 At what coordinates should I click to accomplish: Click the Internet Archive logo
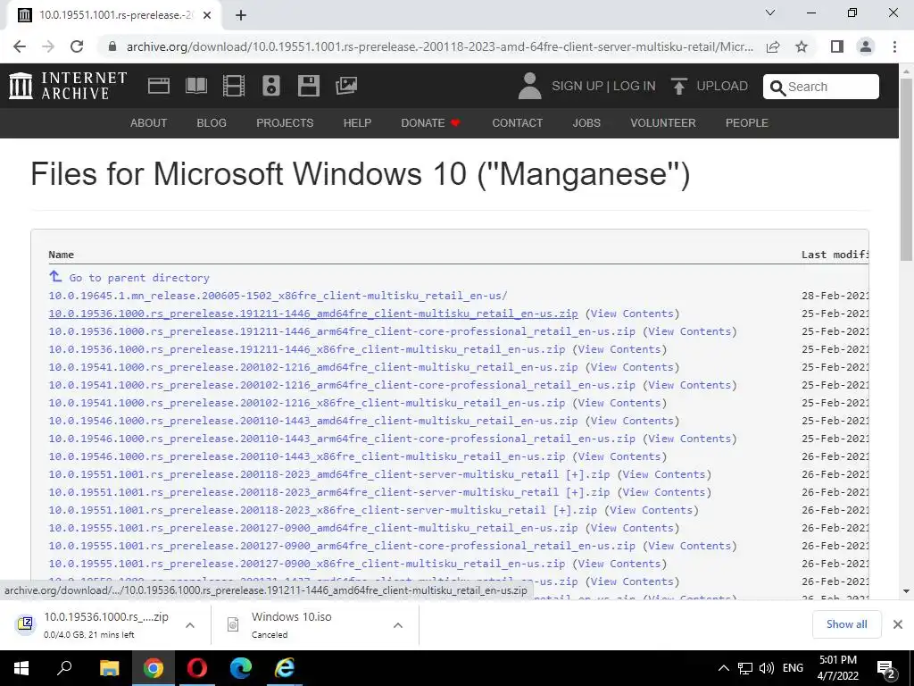pyautogui.click(x=68, y=86)
